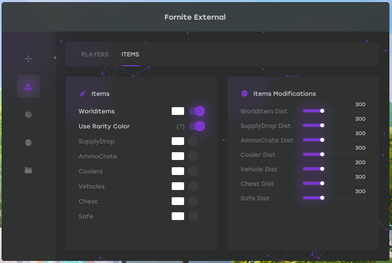Viewport: 392px width, 263px height.
Task: Enable the SupplyDrop toggle
Action: (196, 141)
